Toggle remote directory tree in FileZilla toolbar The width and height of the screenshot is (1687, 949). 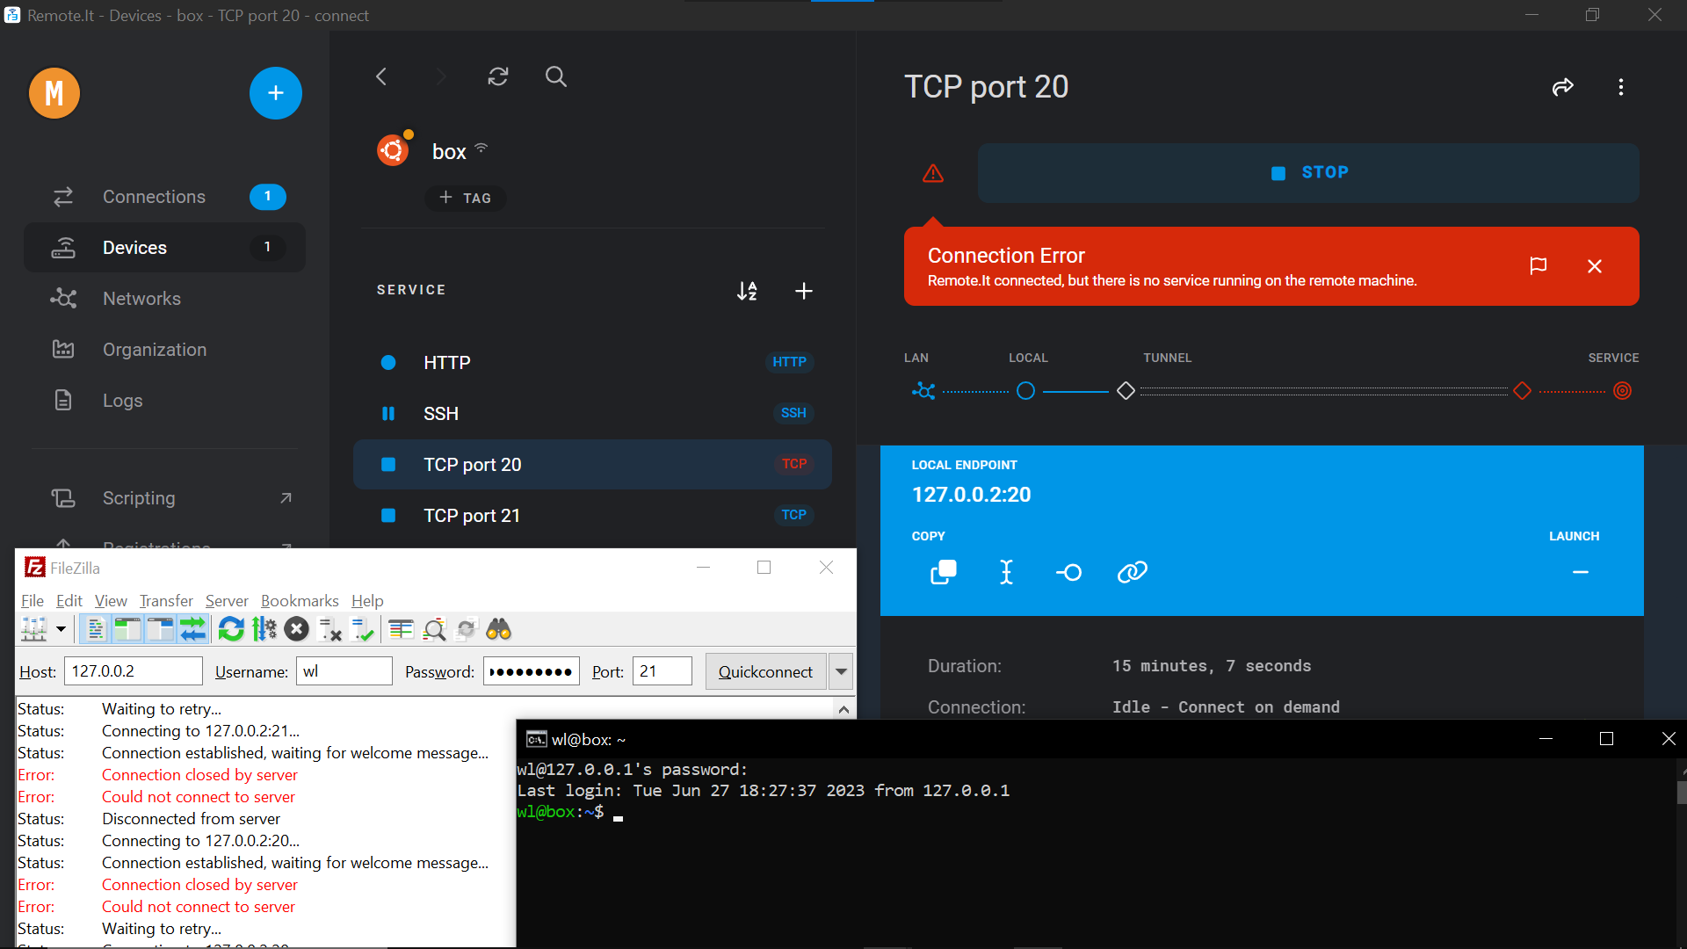(161, 629)
